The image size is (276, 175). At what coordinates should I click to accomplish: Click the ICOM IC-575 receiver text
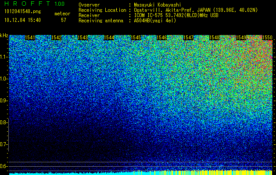tap(176, 15)
